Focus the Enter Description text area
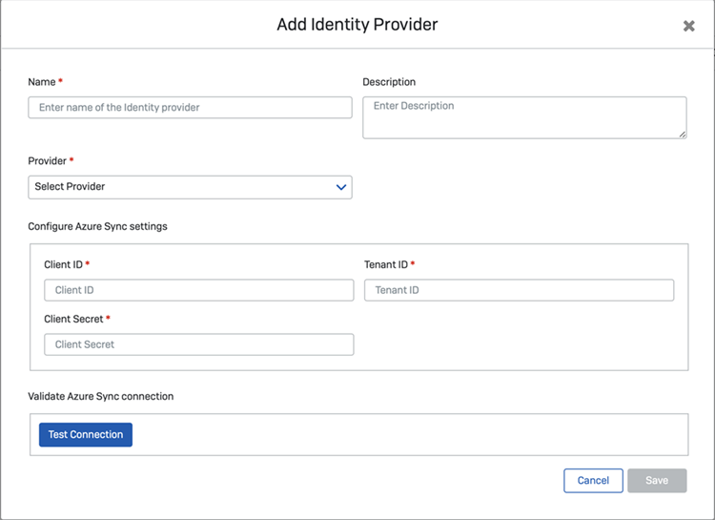The height and width of the screenshot is (520, 715). pyautogui.click(x=523, y=116)
